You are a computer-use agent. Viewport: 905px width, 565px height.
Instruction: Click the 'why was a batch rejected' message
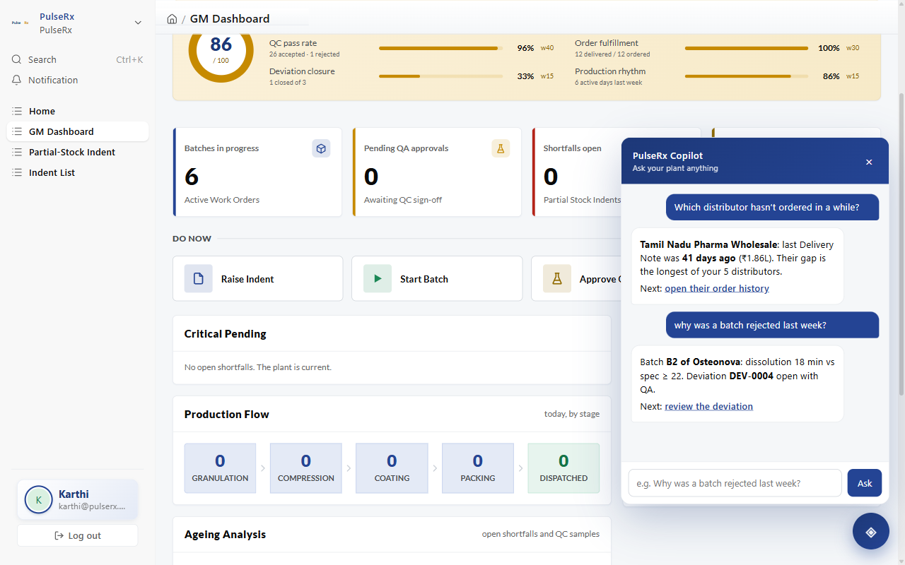point(772,326)
